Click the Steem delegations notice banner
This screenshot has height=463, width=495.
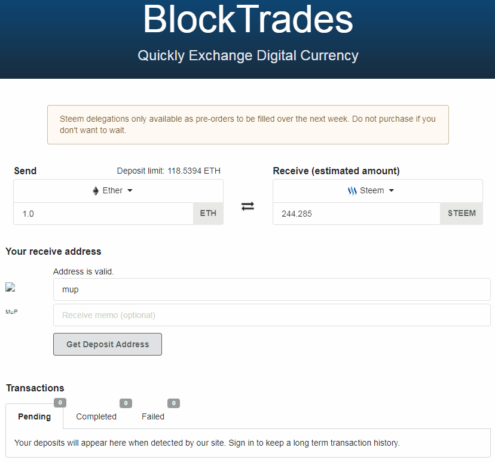click(247, 125)
